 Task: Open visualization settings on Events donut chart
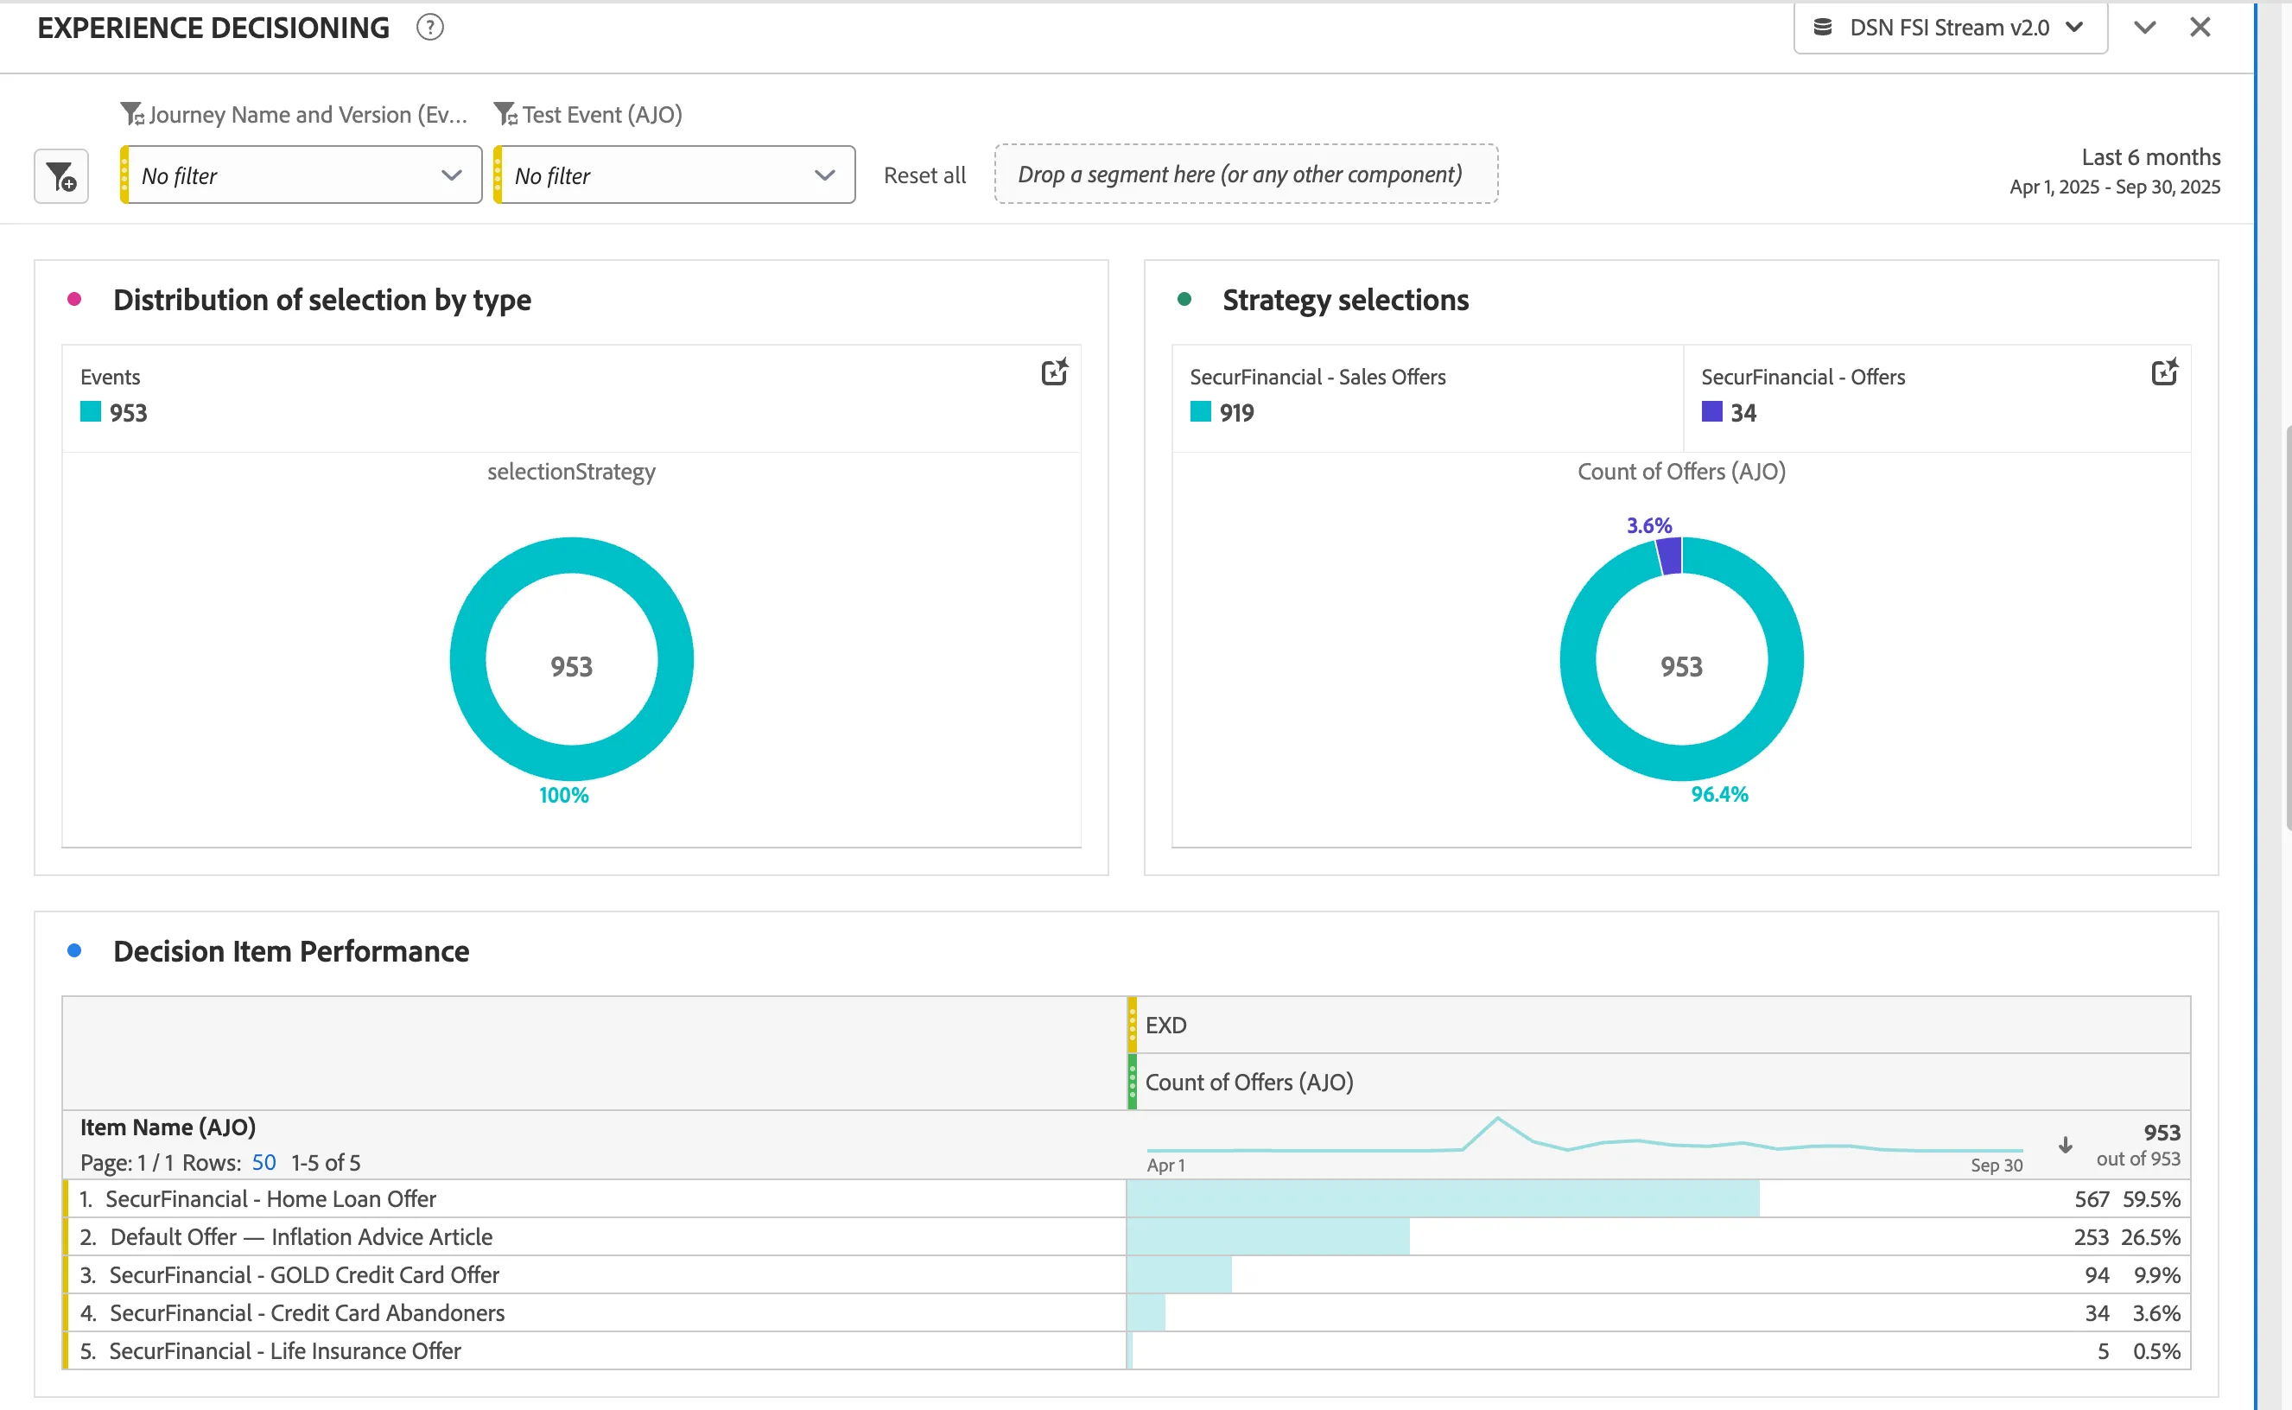tap(1055, 372)
